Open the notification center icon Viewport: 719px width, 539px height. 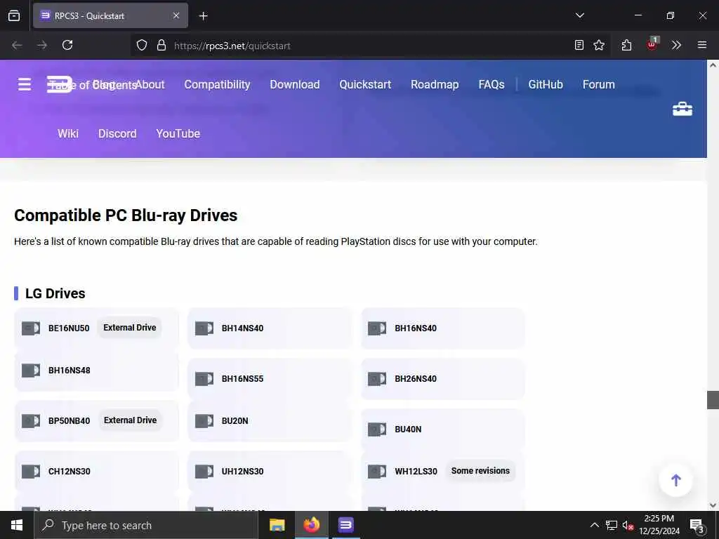click(x=697, y=526)
